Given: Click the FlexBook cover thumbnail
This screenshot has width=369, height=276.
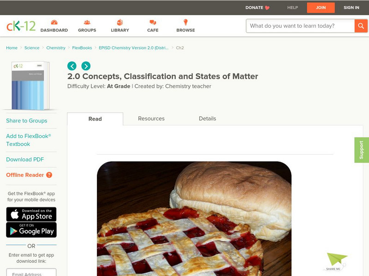Looking at the screenshot, I should click(x=30, y=86).
